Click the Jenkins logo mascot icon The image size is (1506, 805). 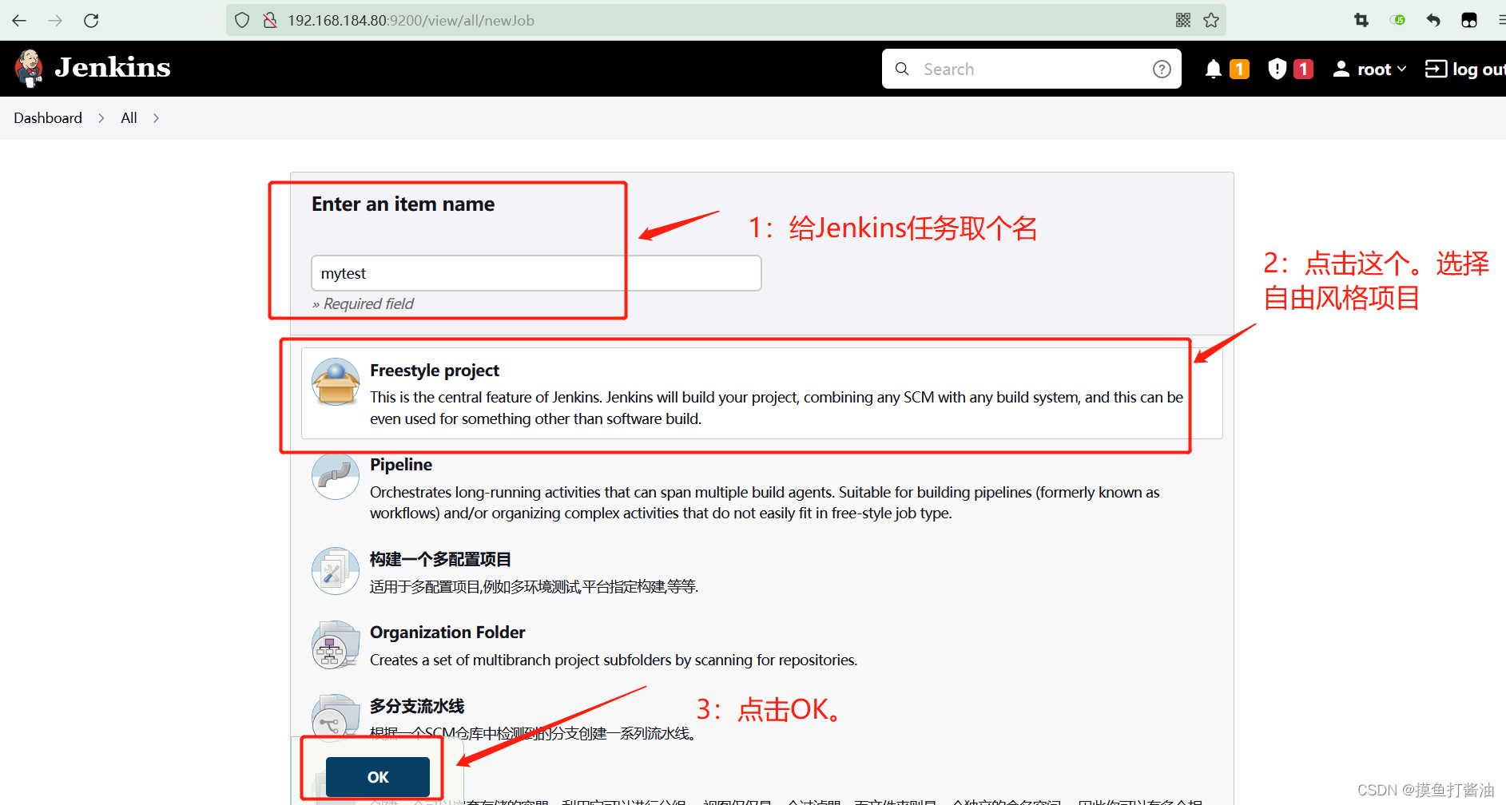point(29,68)
